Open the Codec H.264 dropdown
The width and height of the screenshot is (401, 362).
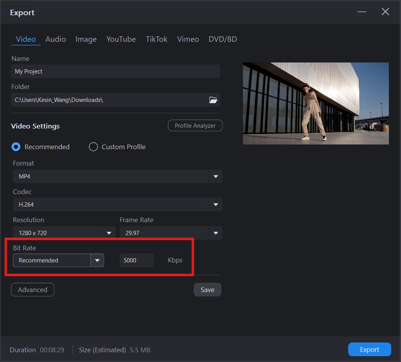[x=118, y=205]
